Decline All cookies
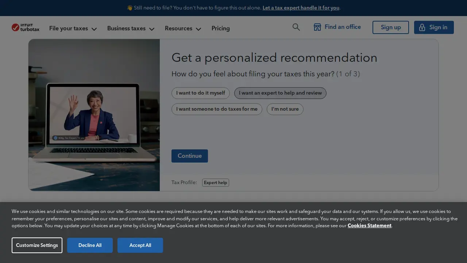This screenshot has width=467, height=263. pyautogui.click(x=90, y=245)
